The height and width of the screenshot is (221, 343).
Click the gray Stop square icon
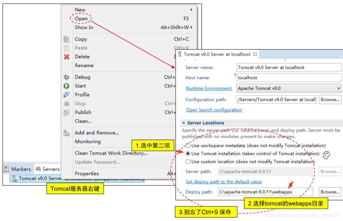click(x=66, y=104)
